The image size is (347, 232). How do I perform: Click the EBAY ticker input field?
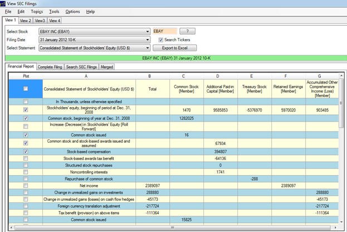pyautogui.click(x=164, y=32)
